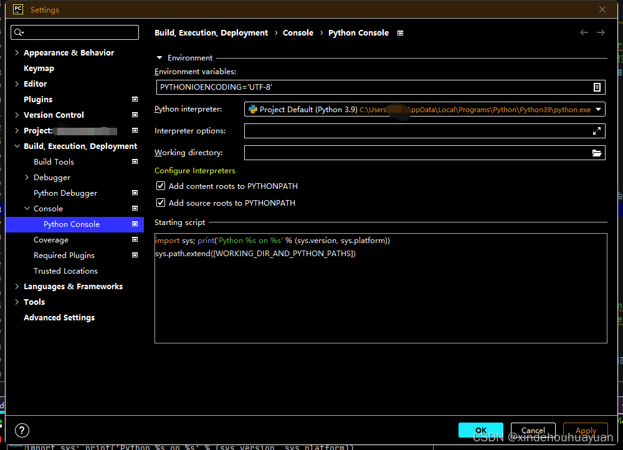The image size is (623, 450).
Task: Open Python Debugger settings
Action: pyautogui.click(x=65, y=193)
